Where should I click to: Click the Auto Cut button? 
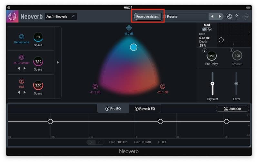click(x=232, y=109)
